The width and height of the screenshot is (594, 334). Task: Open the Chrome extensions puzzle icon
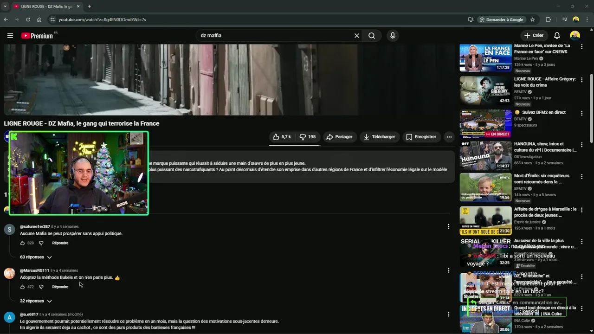pos(548,19)
